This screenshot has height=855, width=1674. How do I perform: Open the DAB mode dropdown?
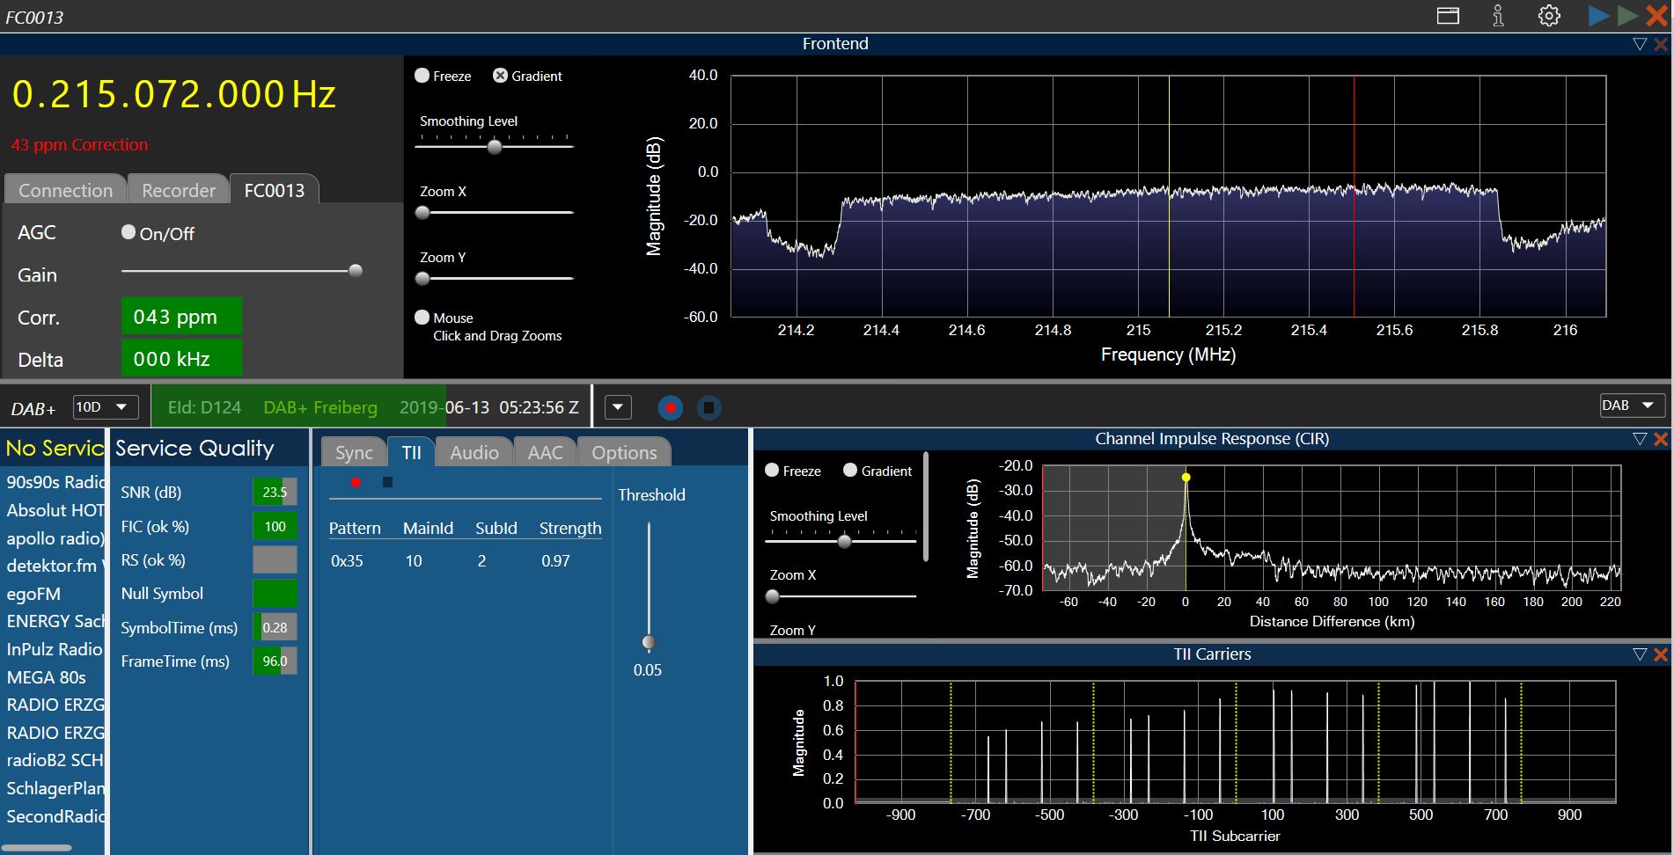tap(1632, 406)
